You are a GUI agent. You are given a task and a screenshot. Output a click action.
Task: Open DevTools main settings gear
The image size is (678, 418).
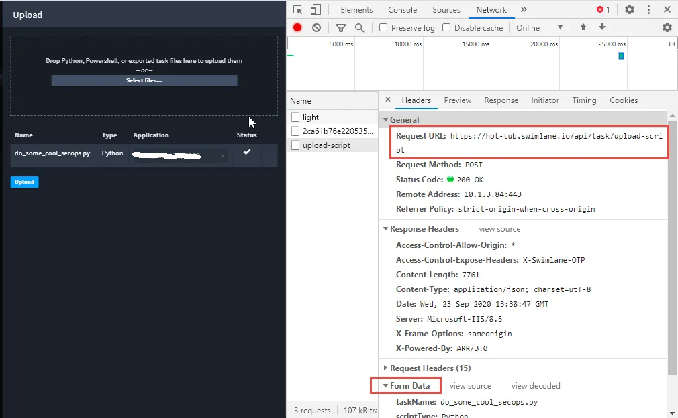(630, 9)
